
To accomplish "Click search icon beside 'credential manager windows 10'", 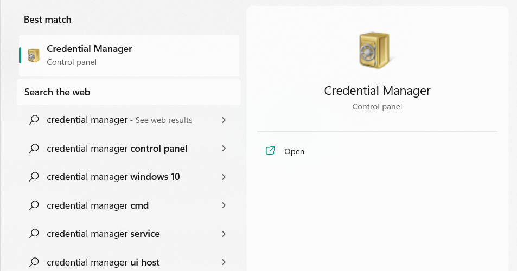I will tap(34, 177).
